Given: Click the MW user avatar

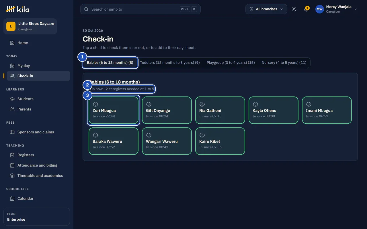Looking at the screenshot, I should [x=320, y=9].
